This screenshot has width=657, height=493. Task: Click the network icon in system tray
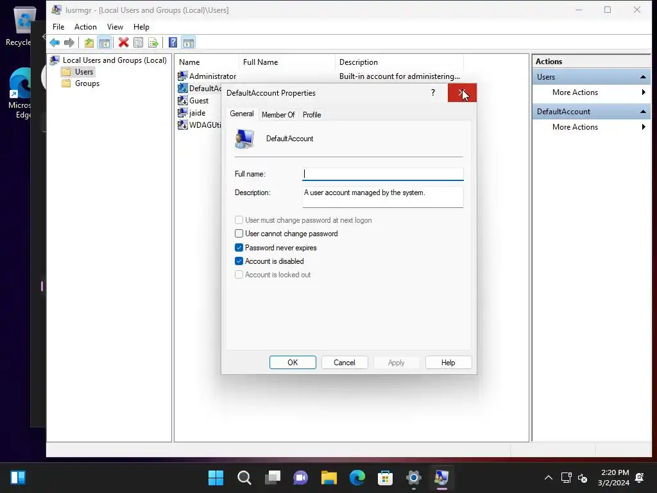pos(566,478)
